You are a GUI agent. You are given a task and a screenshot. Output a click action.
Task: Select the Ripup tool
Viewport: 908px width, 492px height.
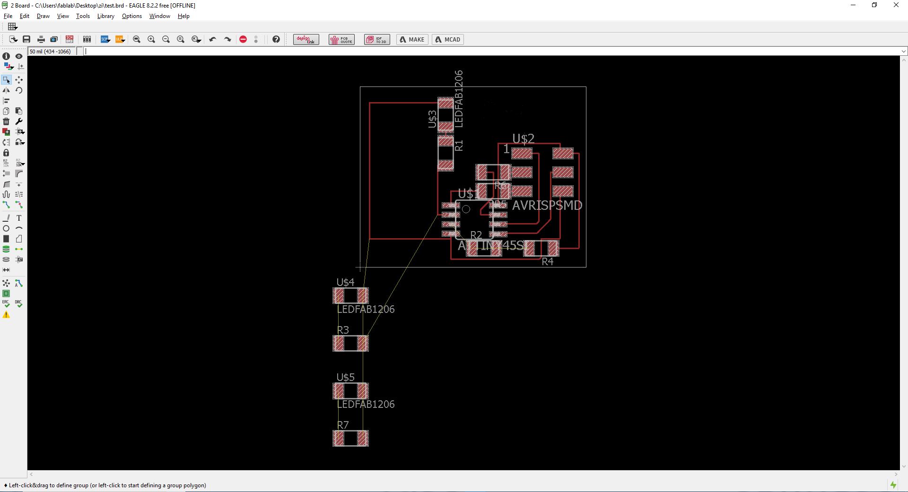point(19,205)
